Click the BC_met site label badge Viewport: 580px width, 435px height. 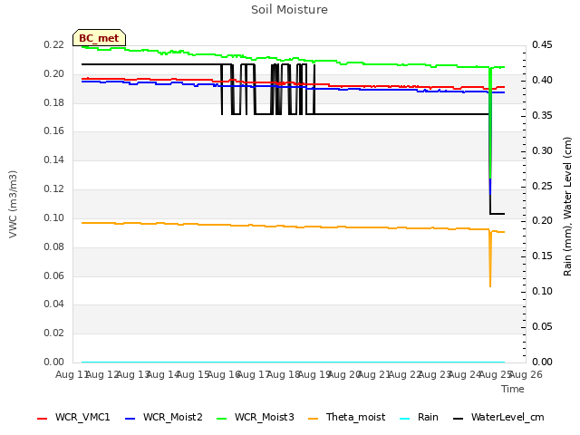click(99, 38)
